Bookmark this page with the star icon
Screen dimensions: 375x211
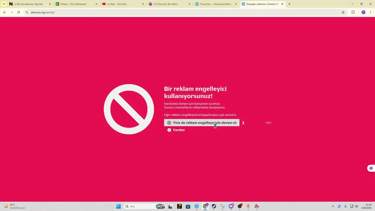coord(343,12)
